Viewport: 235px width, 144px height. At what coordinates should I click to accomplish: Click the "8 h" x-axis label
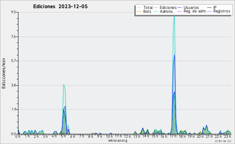(90, 136)
